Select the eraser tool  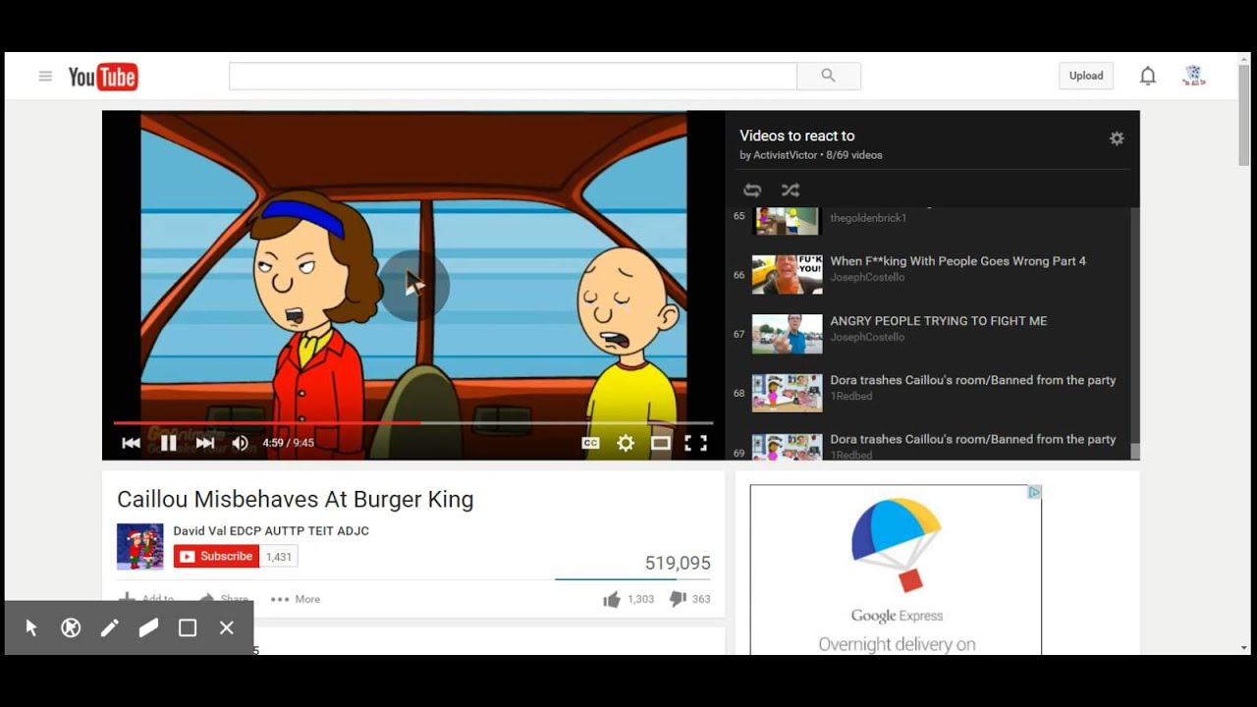pyautogui.click(x=148, y=627)
